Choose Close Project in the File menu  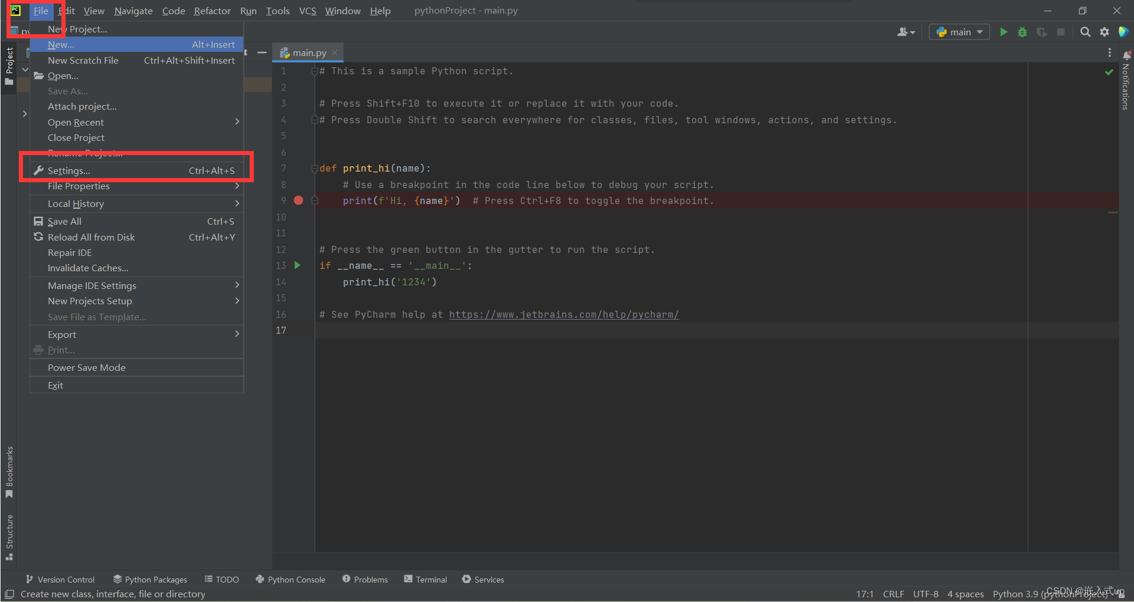(x=137, y=137)
